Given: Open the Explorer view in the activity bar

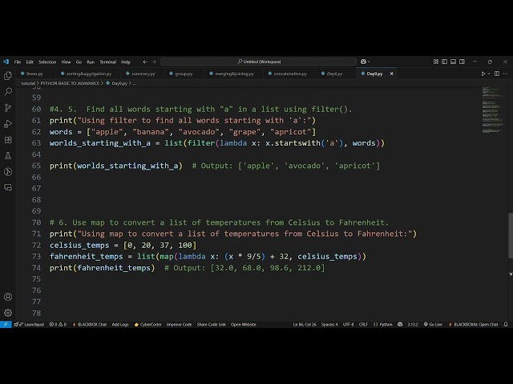Looking at the screenshot, I should point(8,76).
